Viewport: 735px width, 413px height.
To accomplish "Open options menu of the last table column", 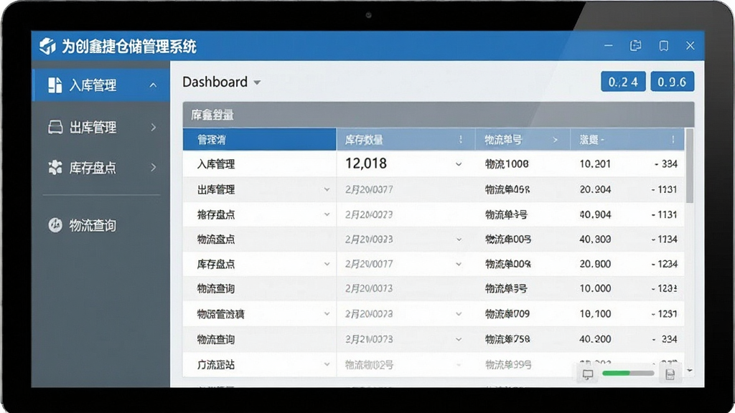I will point(673,140).
